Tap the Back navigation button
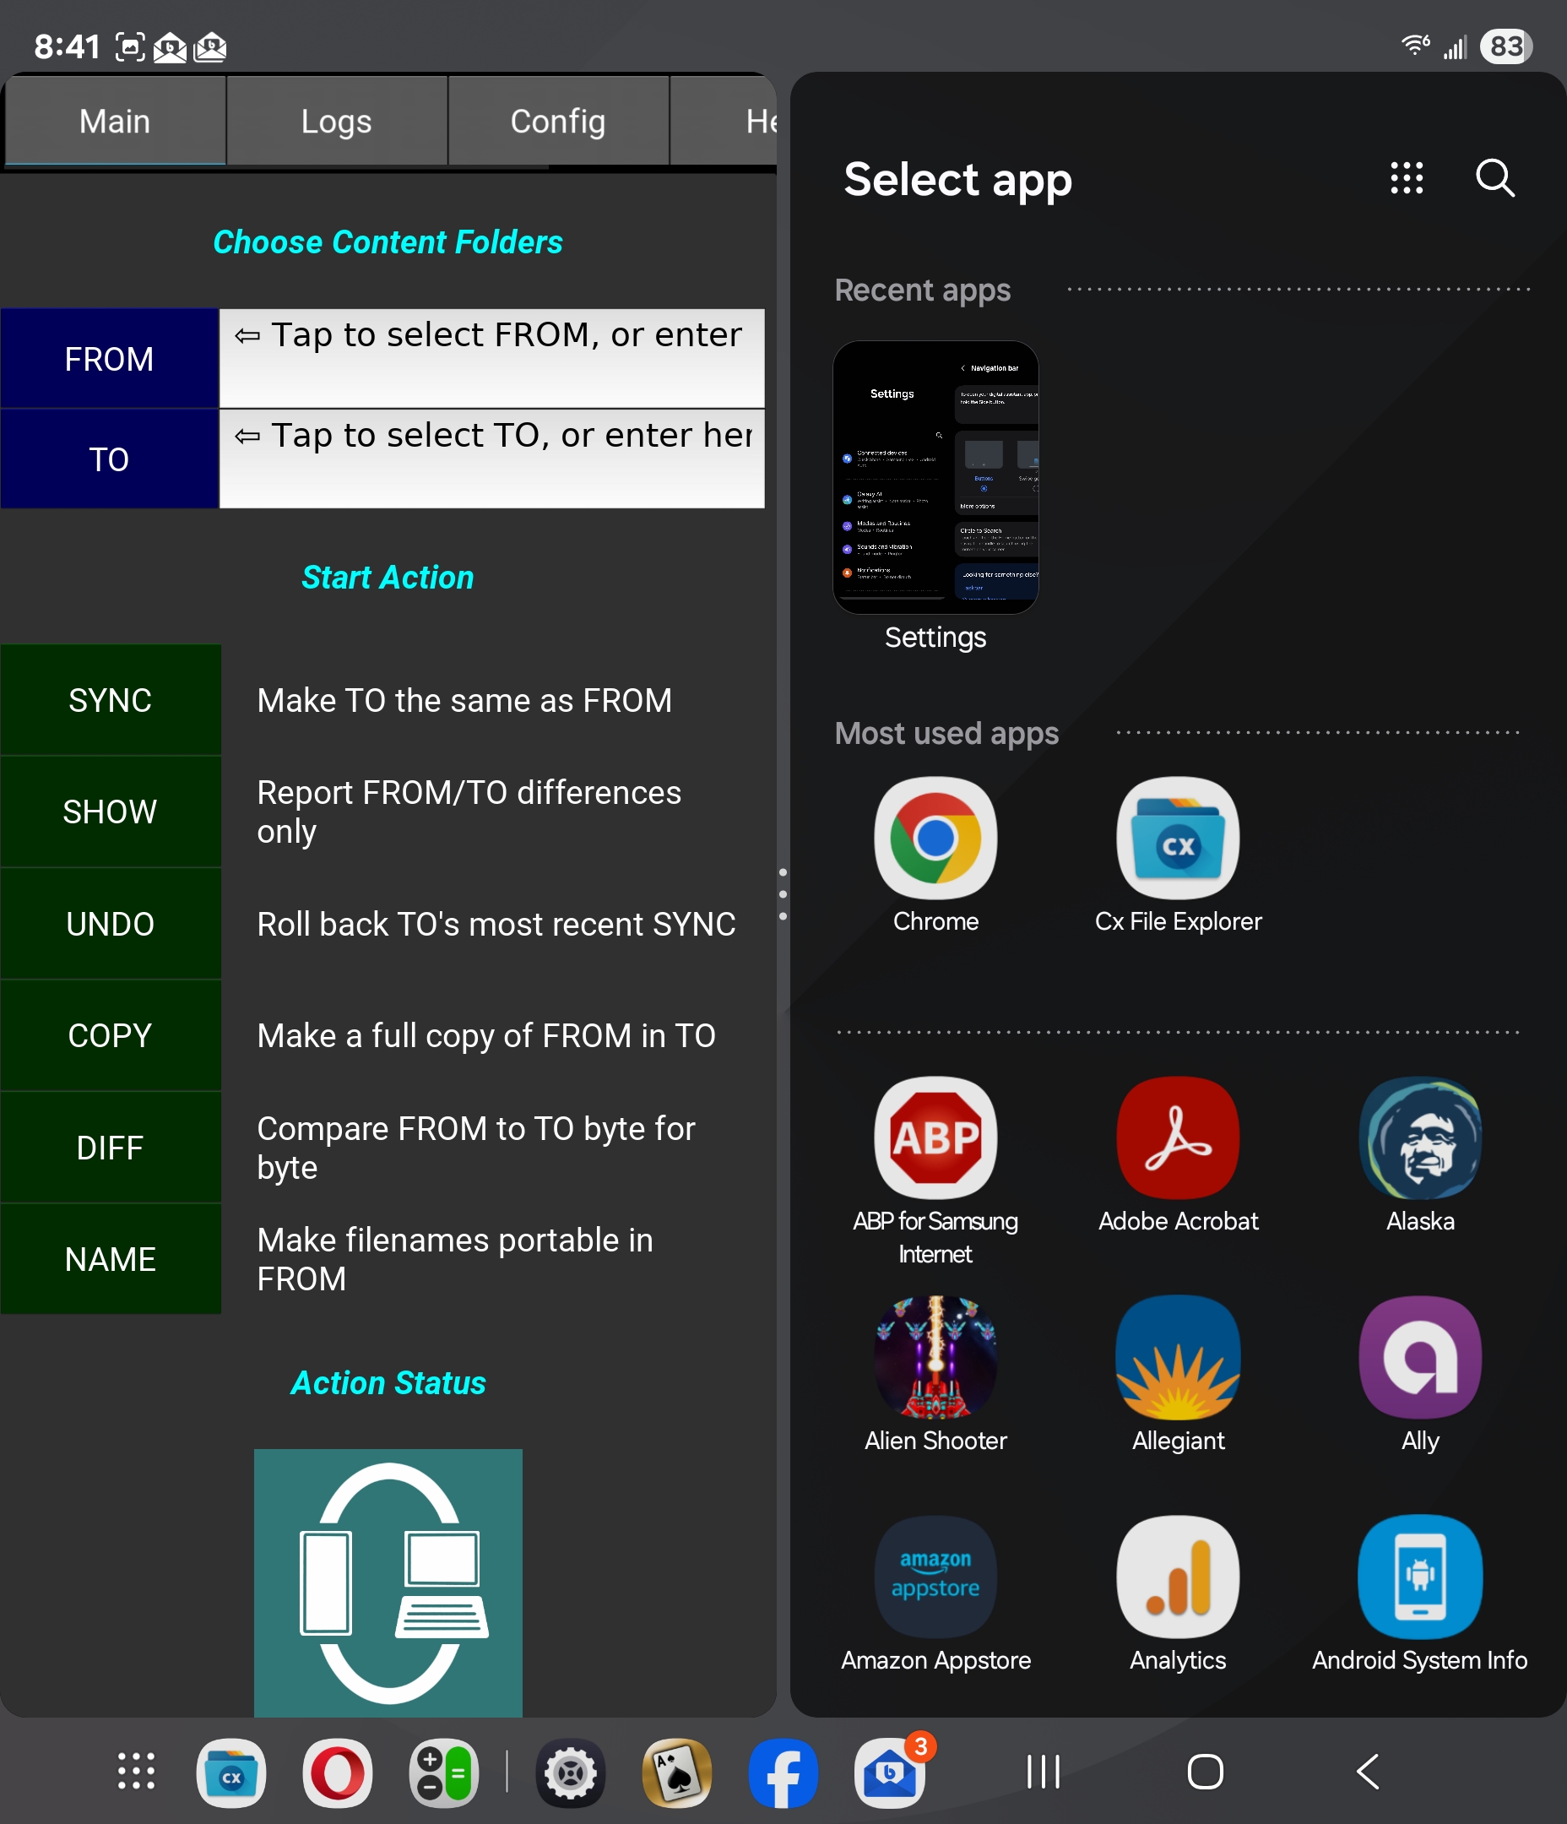 click(x=1367, y=1771)
